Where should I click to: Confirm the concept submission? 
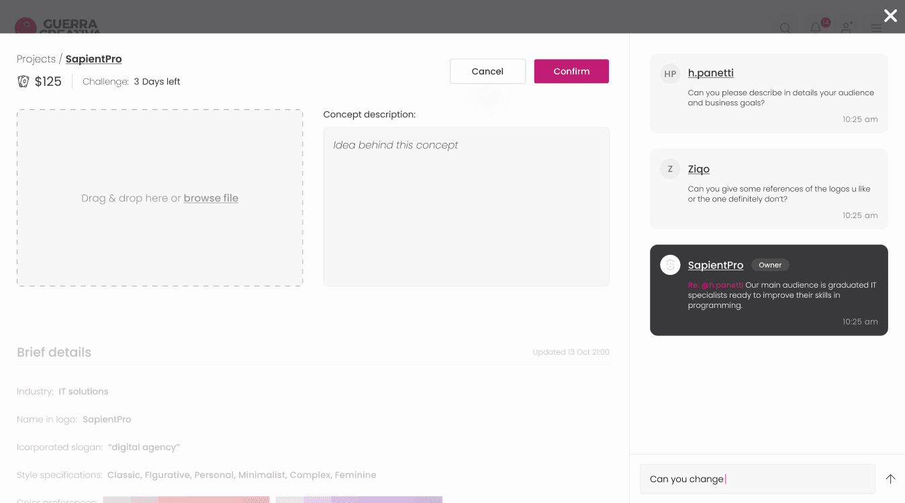click(x=571, y=71)
